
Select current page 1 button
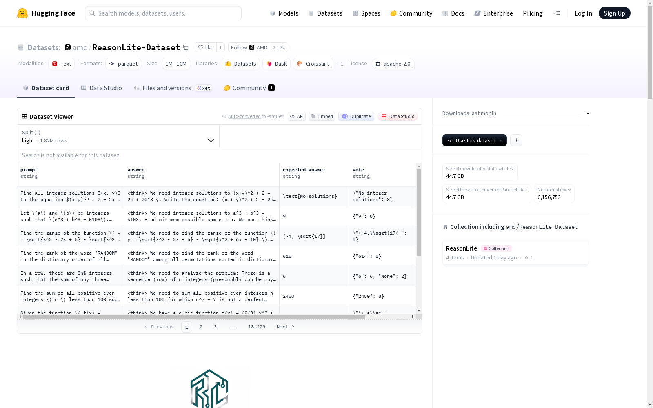(187, 327)
